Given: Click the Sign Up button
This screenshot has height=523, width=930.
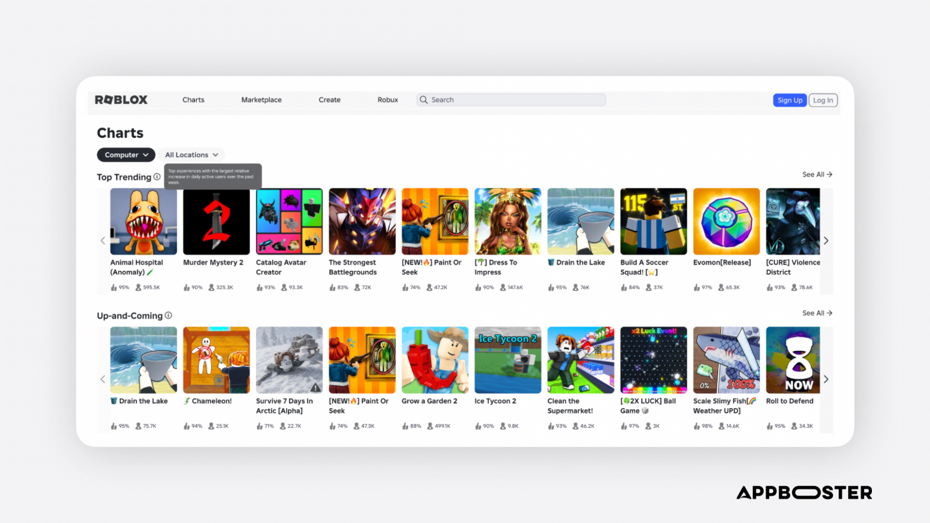Looking at the screenshot, I should [790, 100].
